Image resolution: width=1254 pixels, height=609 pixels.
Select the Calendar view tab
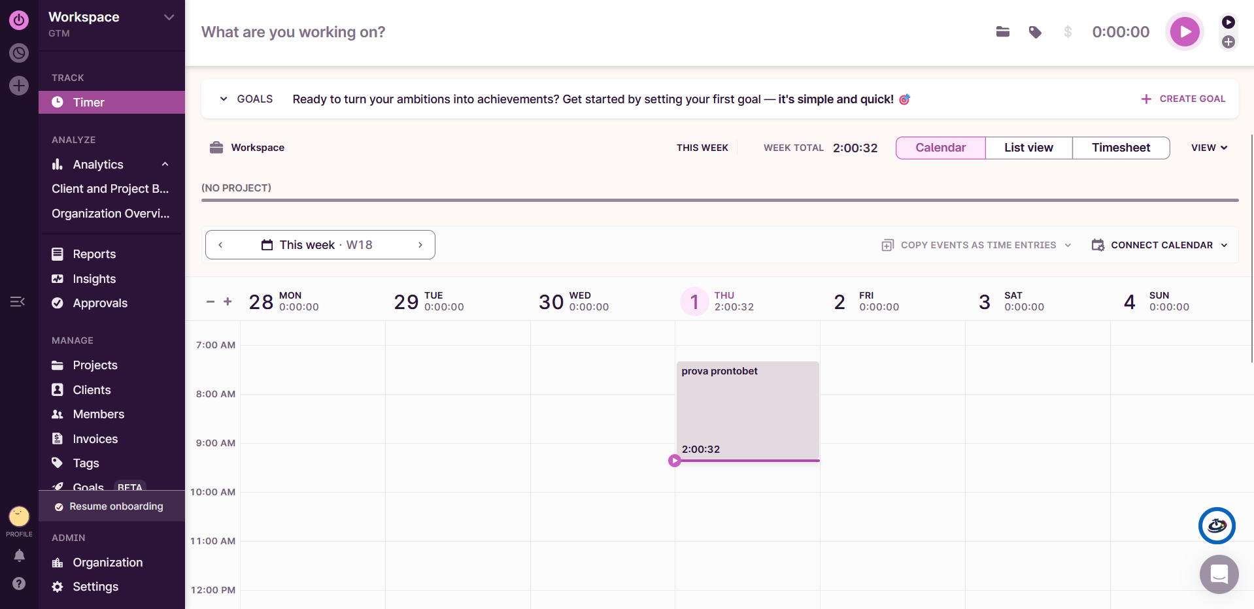pos(940,148)
